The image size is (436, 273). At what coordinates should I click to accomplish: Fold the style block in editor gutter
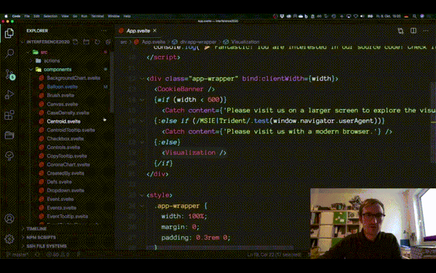pyautogui.click(x=142, y=195)
